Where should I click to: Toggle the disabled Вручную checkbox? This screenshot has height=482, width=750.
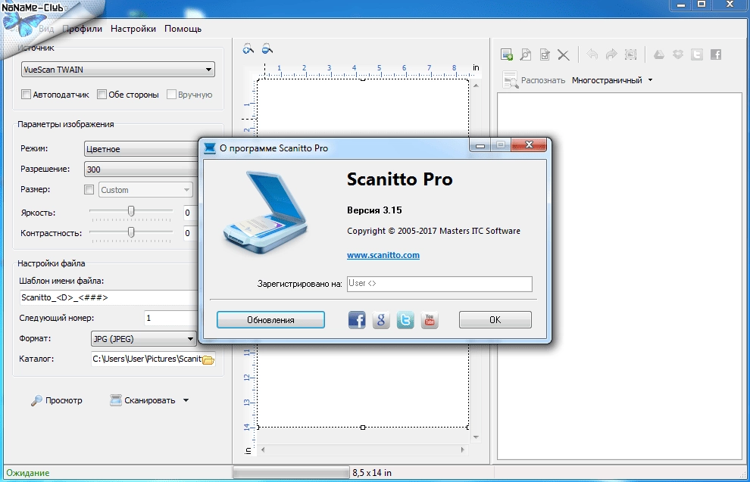tap(171, 94)
